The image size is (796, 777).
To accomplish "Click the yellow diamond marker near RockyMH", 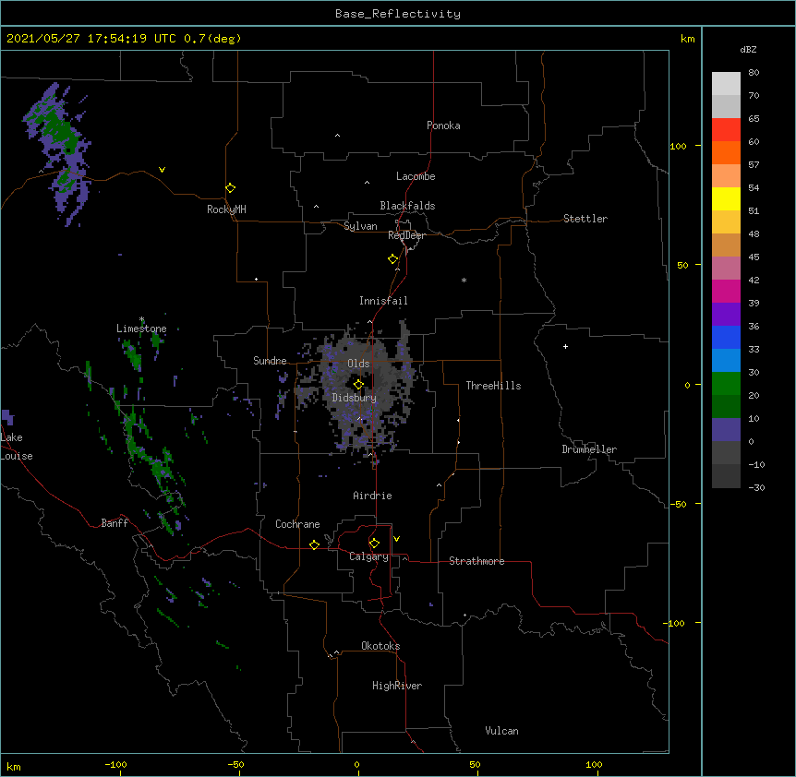I will [x=231, y=188].
